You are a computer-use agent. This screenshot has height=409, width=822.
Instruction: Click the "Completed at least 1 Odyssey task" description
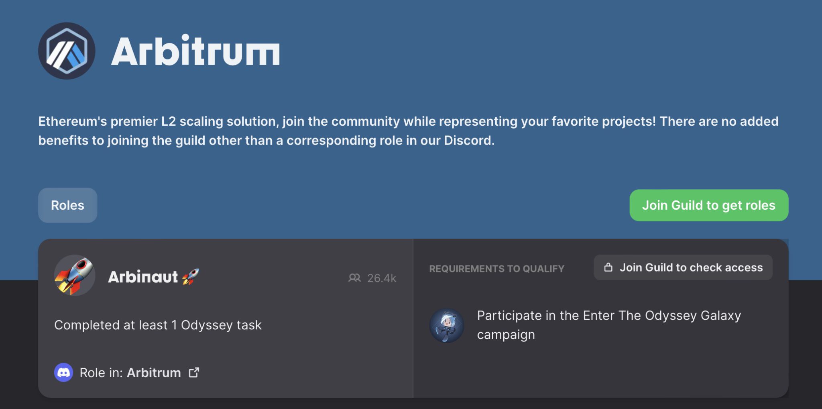click(x=158, y=325)
